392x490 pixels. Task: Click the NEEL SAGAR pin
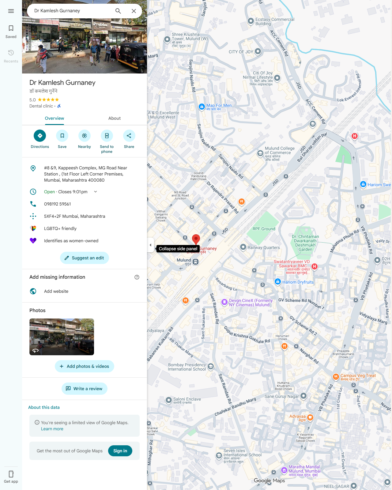[x=354, y=486]
